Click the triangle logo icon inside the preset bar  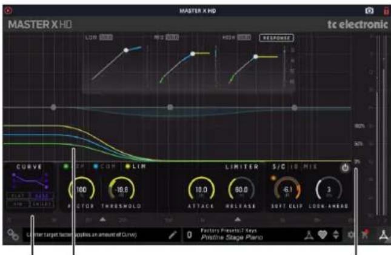point(309,235)
